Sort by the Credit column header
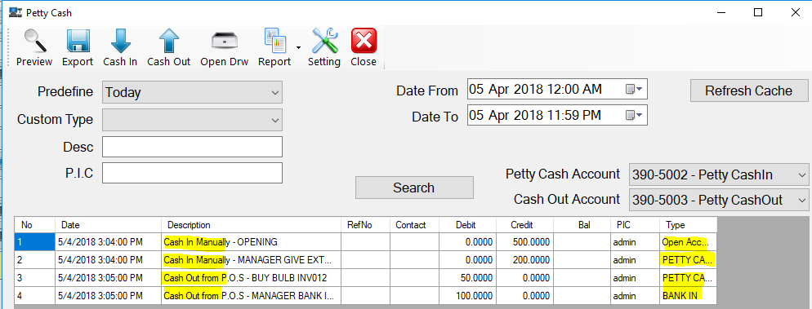The height and width of the screenshot is (309, 812). [524, 225]
